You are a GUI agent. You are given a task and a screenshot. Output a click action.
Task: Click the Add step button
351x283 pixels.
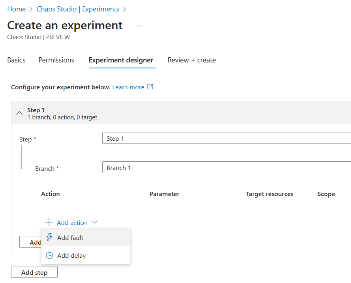tap(34, 272)
